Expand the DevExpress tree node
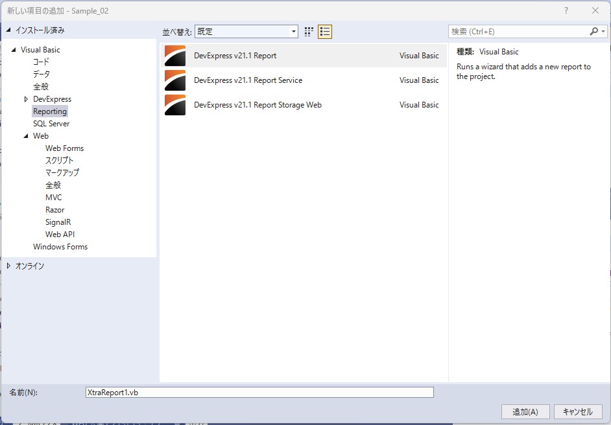This screenshot has height=425, width=611. tap(26, 99)
